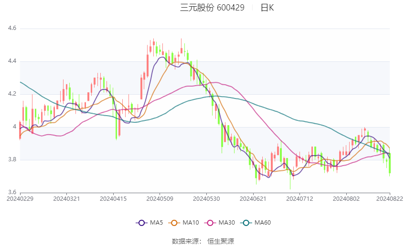Click the 恒生聚源 source name

tap(221, 241)
